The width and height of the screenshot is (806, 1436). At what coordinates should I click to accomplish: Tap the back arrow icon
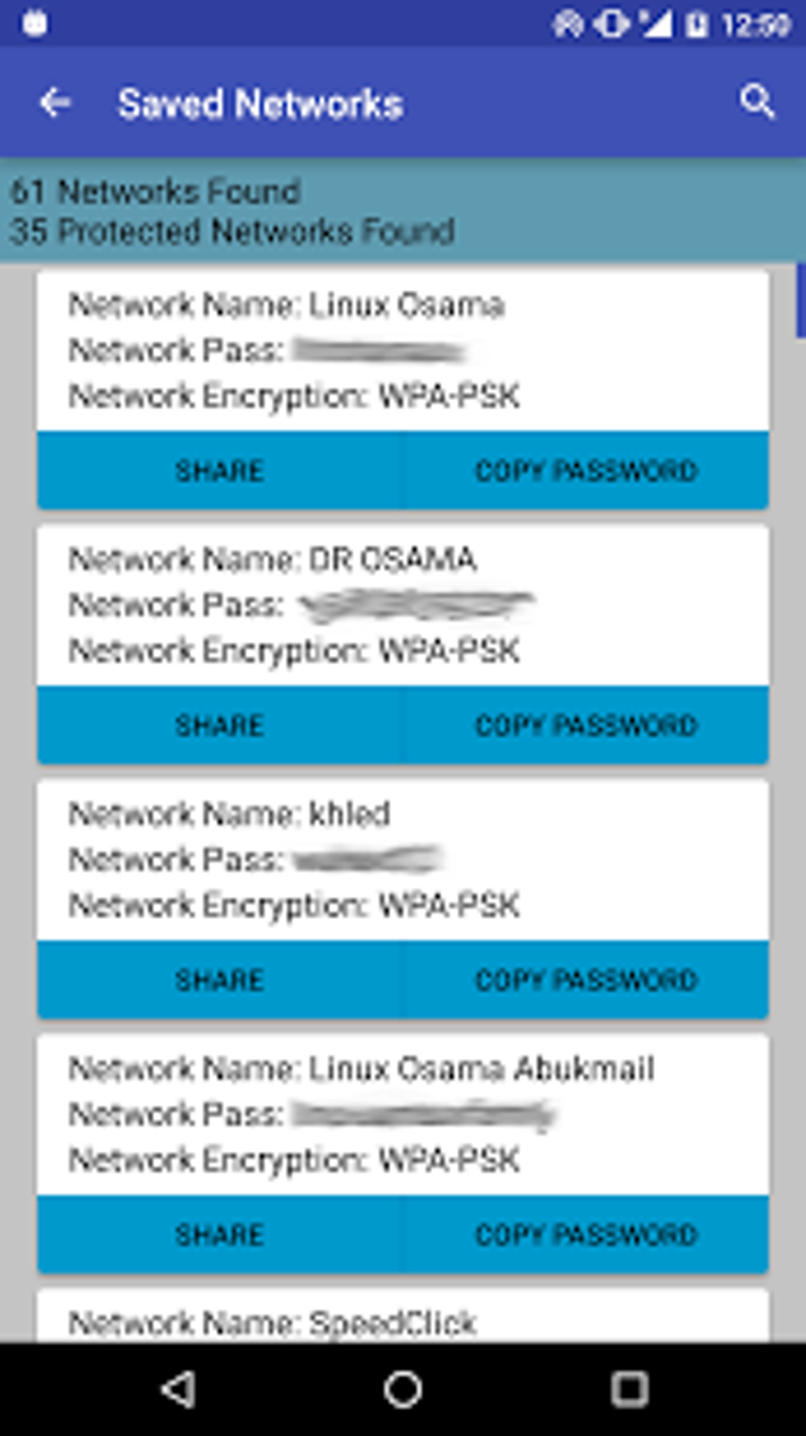click(x=55, y=103)
